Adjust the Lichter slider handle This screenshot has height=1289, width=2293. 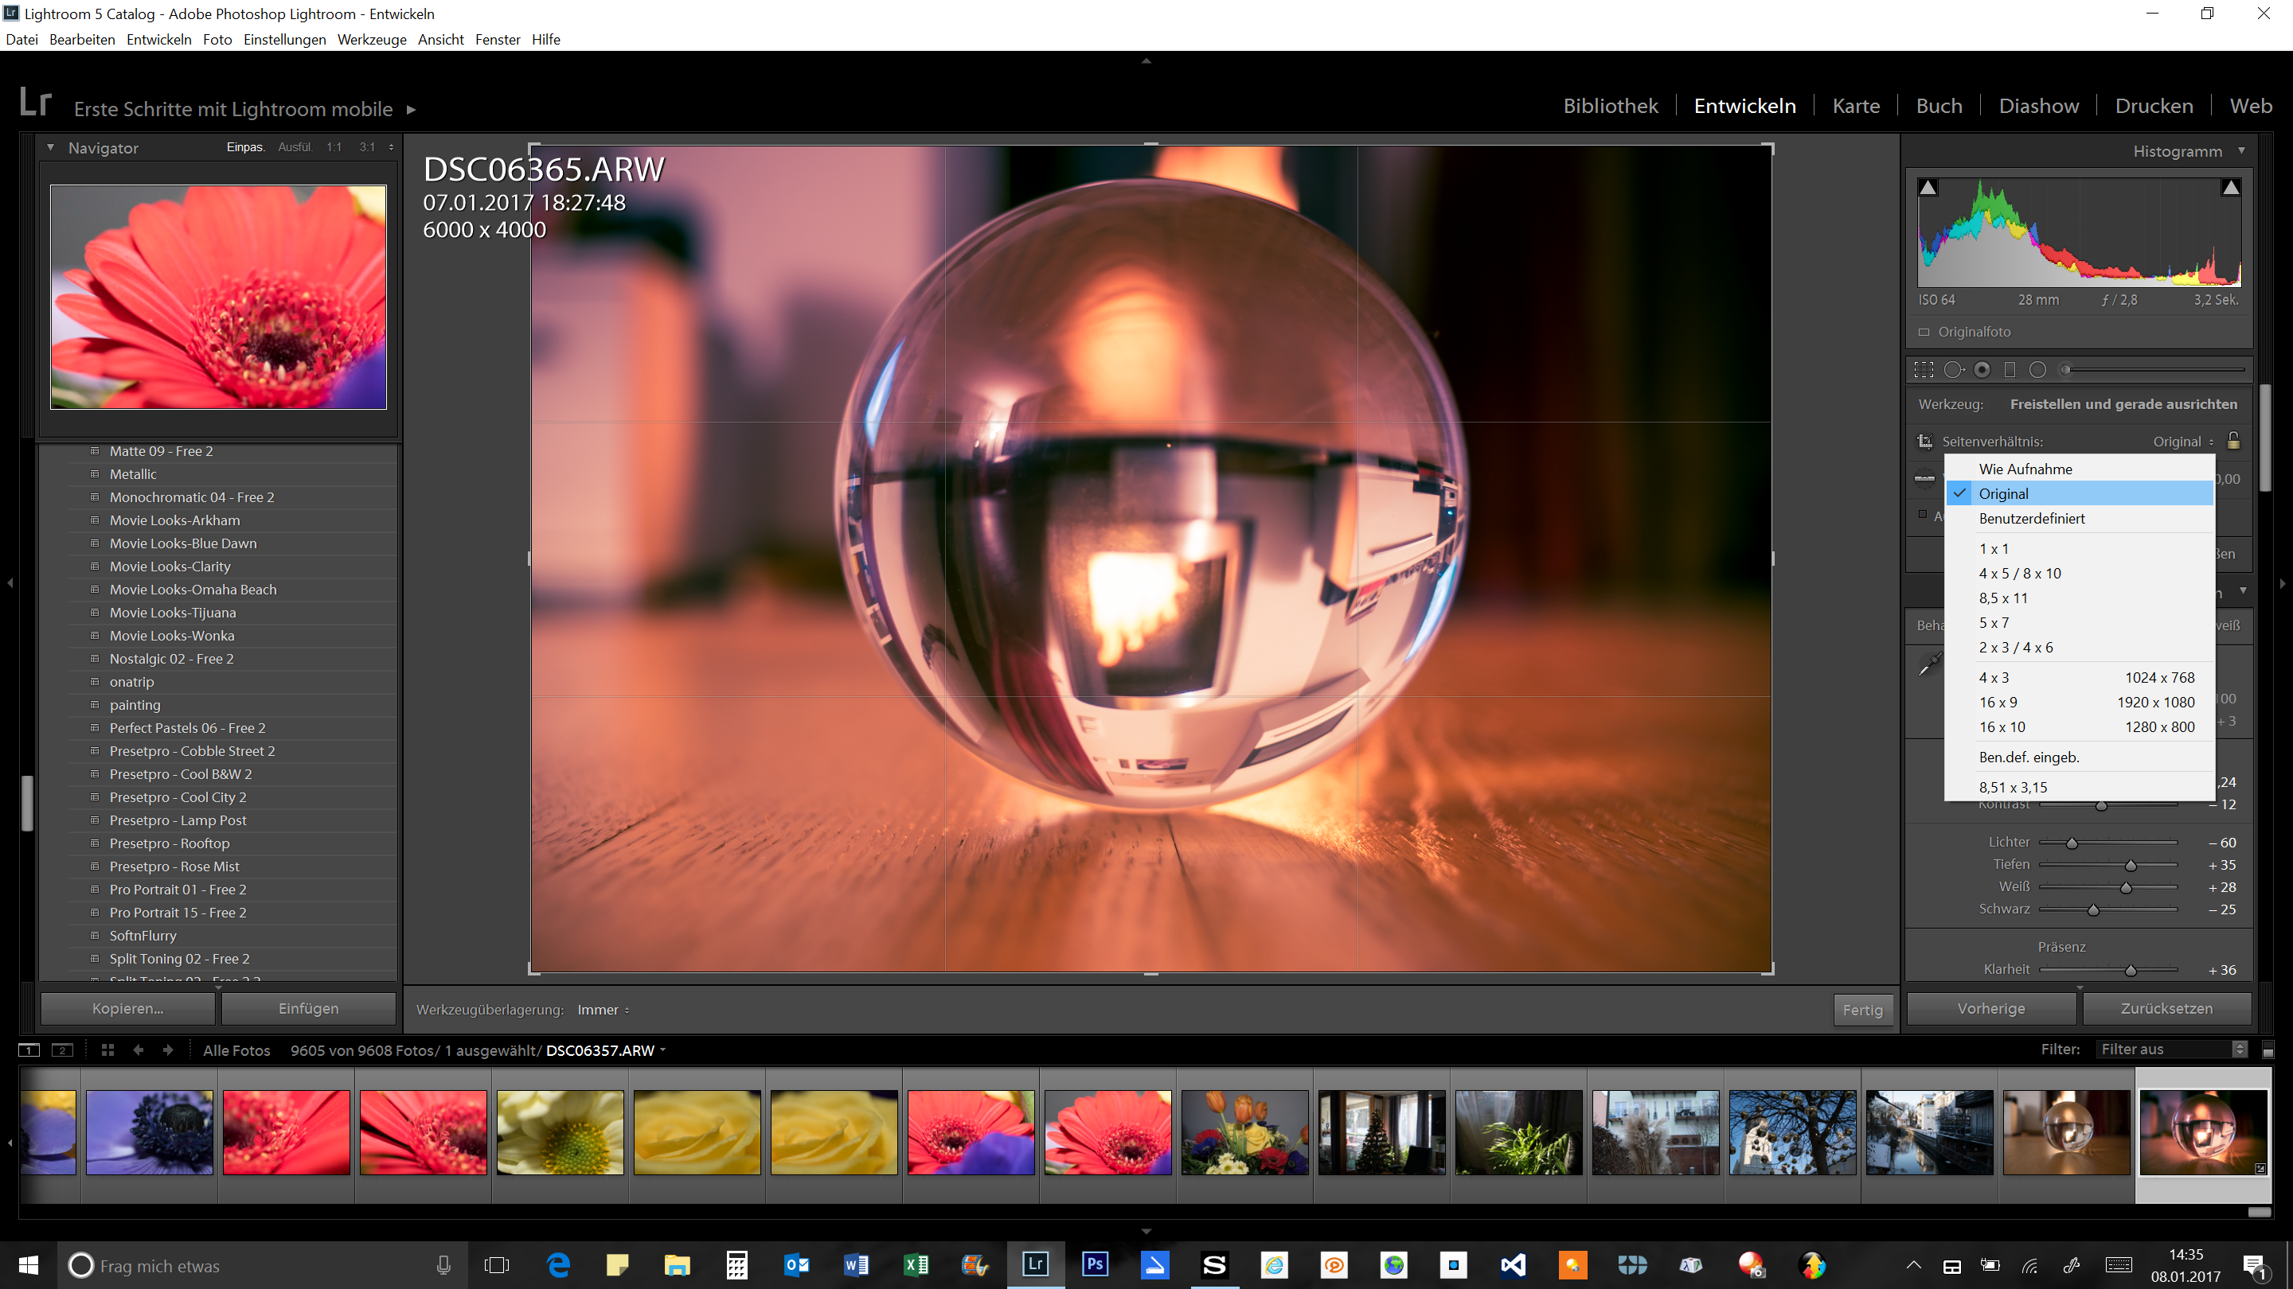2072,843
